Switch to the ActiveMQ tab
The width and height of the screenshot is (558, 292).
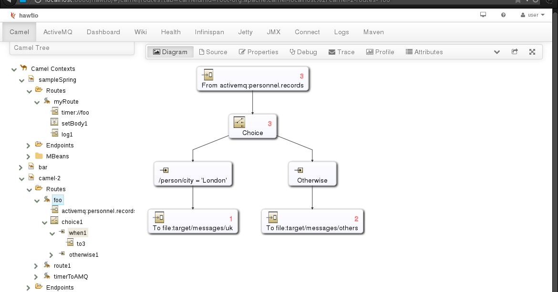coord(58,32)
